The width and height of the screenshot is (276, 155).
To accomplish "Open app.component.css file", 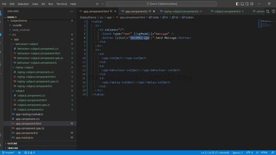I will (28, 119).
